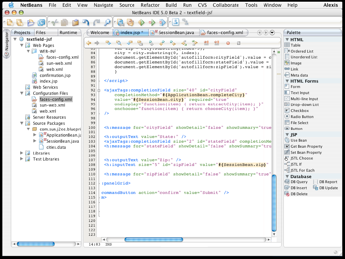Click the Shift Line Left icon
This screenshot has height=259, width=345.
(x=206, y=43)
